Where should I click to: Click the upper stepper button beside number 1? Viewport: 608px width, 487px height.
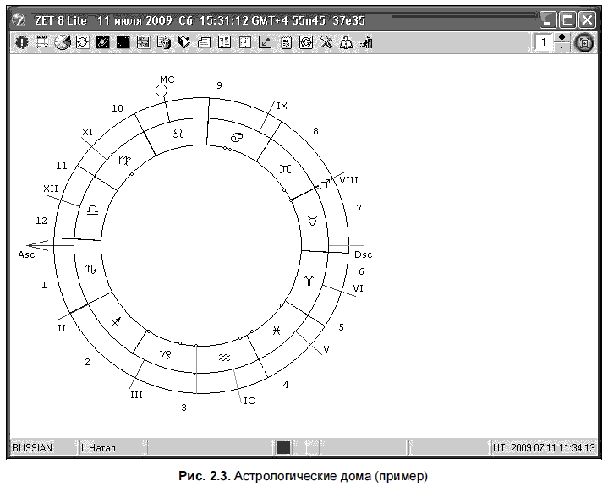pyautogui.click(x=561, y=37)
